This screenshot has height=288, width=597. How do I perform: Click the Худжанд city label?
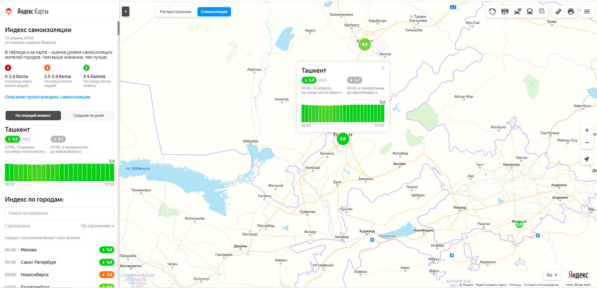367,231
